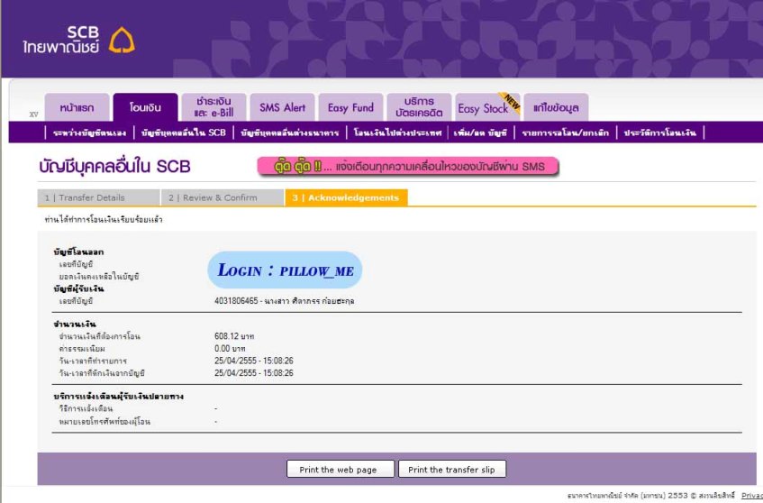The height and width of the screenshot is (503, 763).
Task: Click the ค่าธรรมเนียม fee label
Action: 82,349
